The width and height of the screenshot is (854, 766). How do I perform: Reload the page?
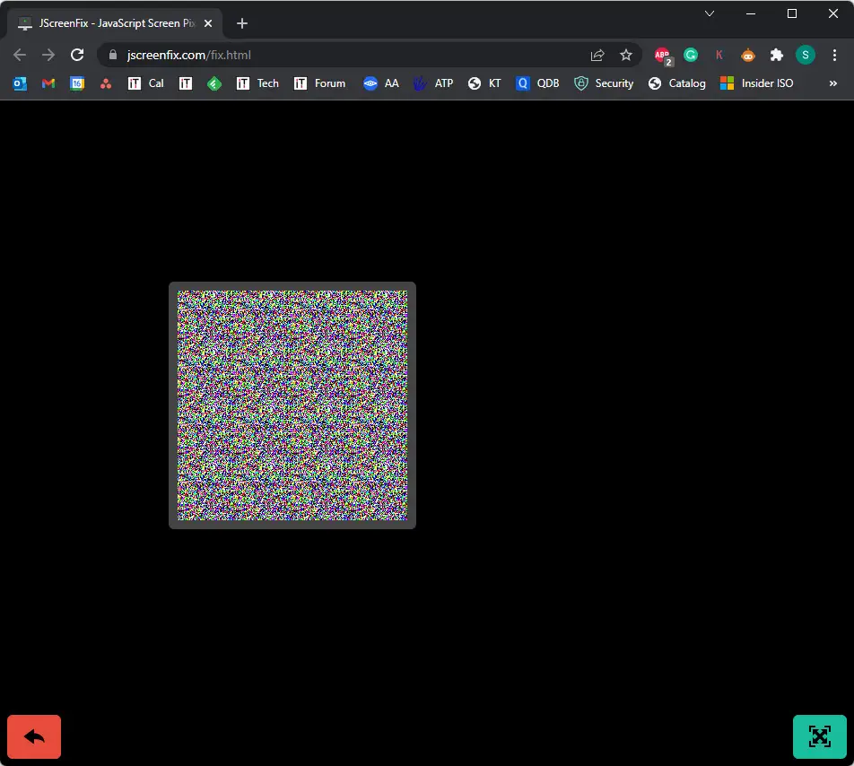point(77,55)
